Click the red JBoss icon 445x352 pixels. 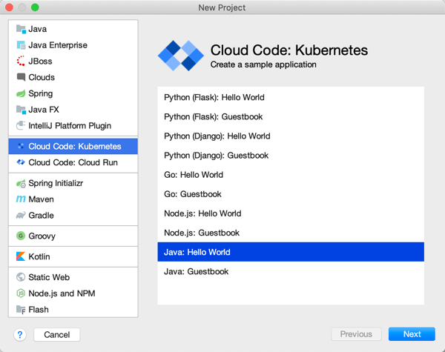pyautogui.click(x=21, y=62)
